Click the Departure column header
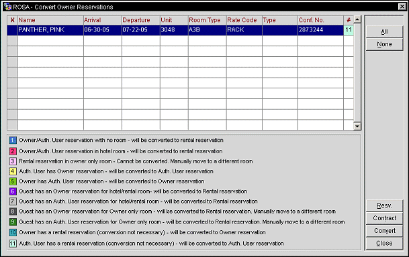Viewport: 409px width, 257px height. (x=141, y=20)
